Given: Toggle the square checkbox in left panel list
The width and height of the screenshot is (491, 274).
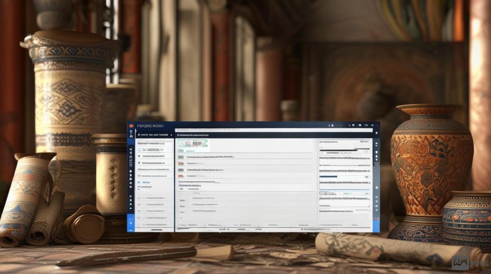Looking at the screenshot, I should pyautogui.click(x=139, y=162).
